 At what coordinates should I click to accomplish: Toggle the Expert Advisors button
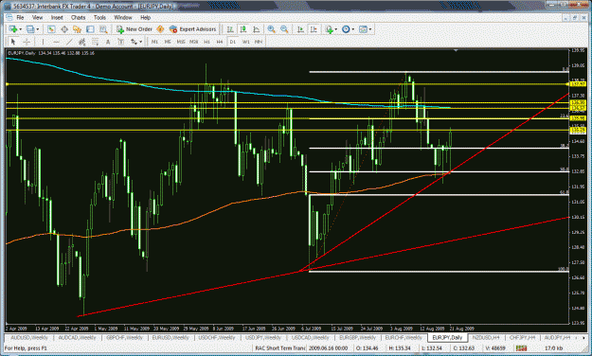coord(193,29)
